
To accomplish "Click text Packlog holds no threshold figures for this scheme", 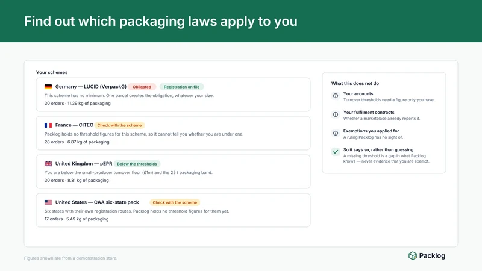I will coord(95,134).
